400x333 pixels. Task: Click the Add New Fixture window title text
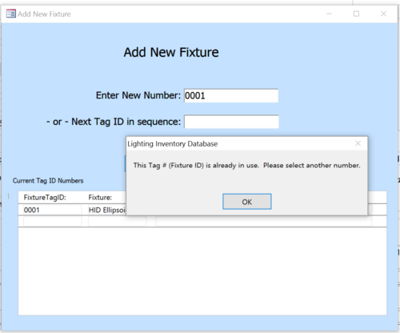[x=44, y=14]
